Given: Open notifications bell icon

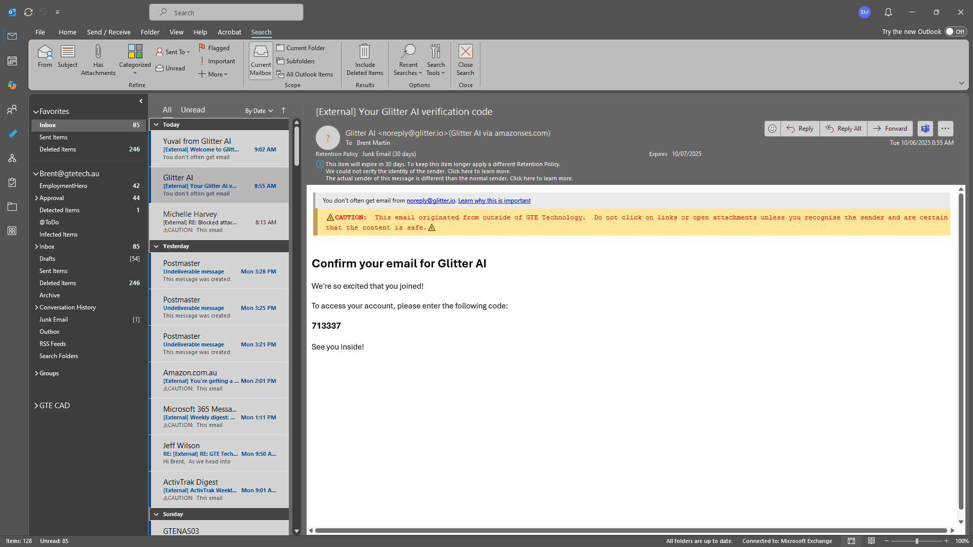Looking at the screenshot, I should (888, 12).
